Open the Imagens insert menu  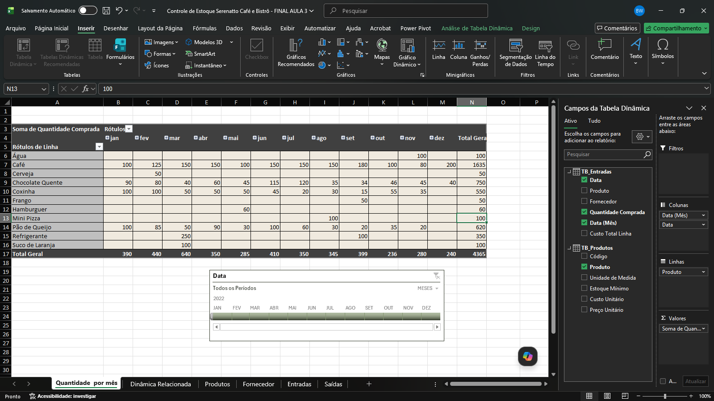pos(161,42)
